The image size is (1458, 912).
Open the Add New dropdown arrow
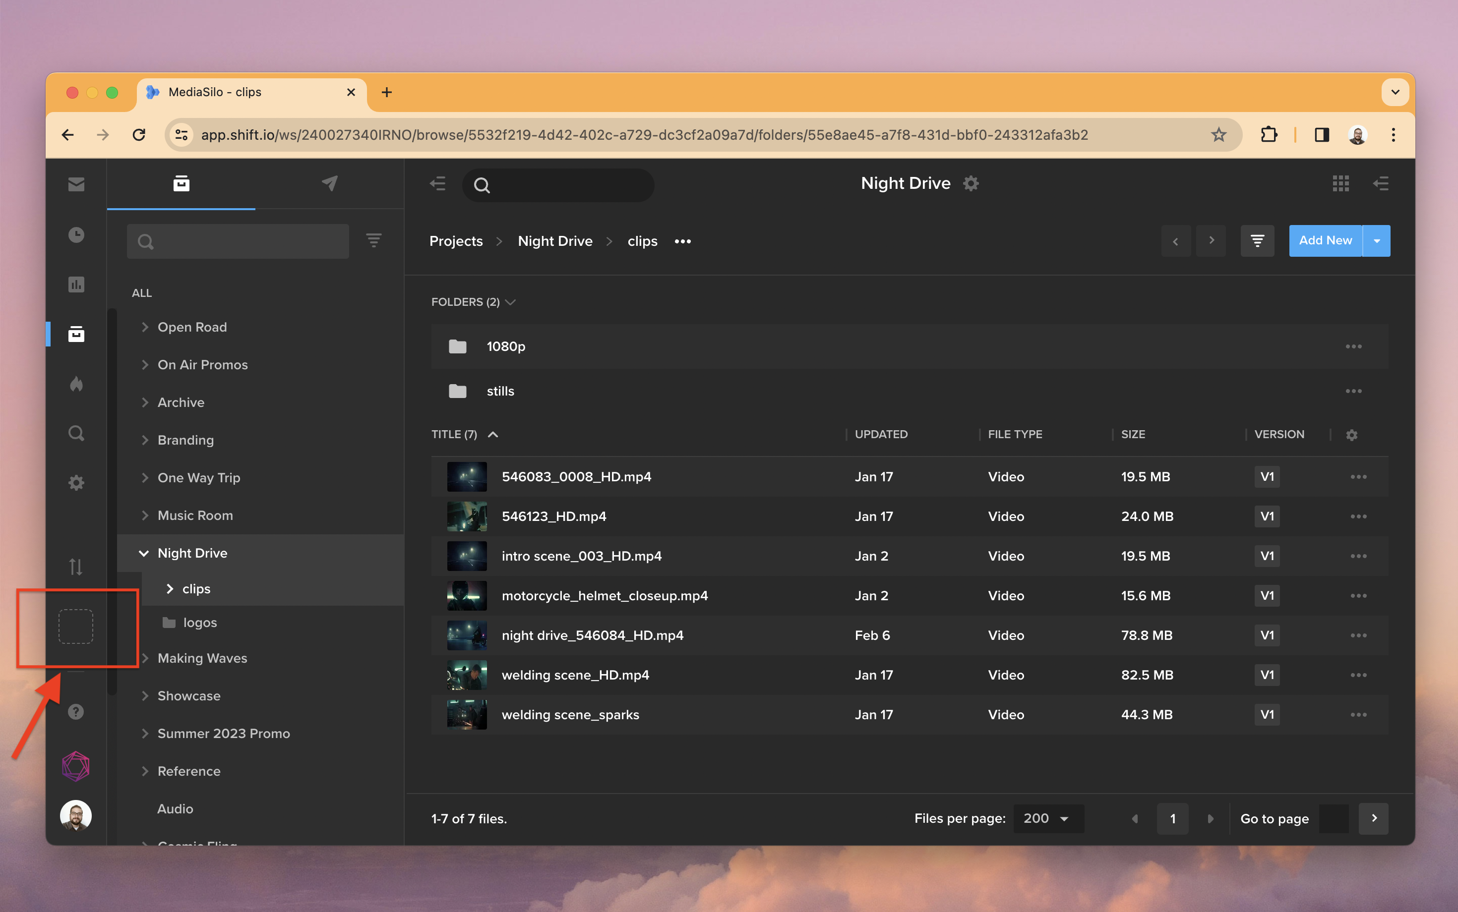(1377, 241)
